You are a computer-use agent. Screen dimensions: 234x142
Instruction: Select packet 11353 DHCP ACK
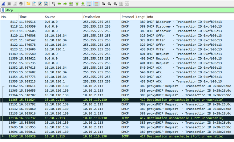(x=117, y=72)
